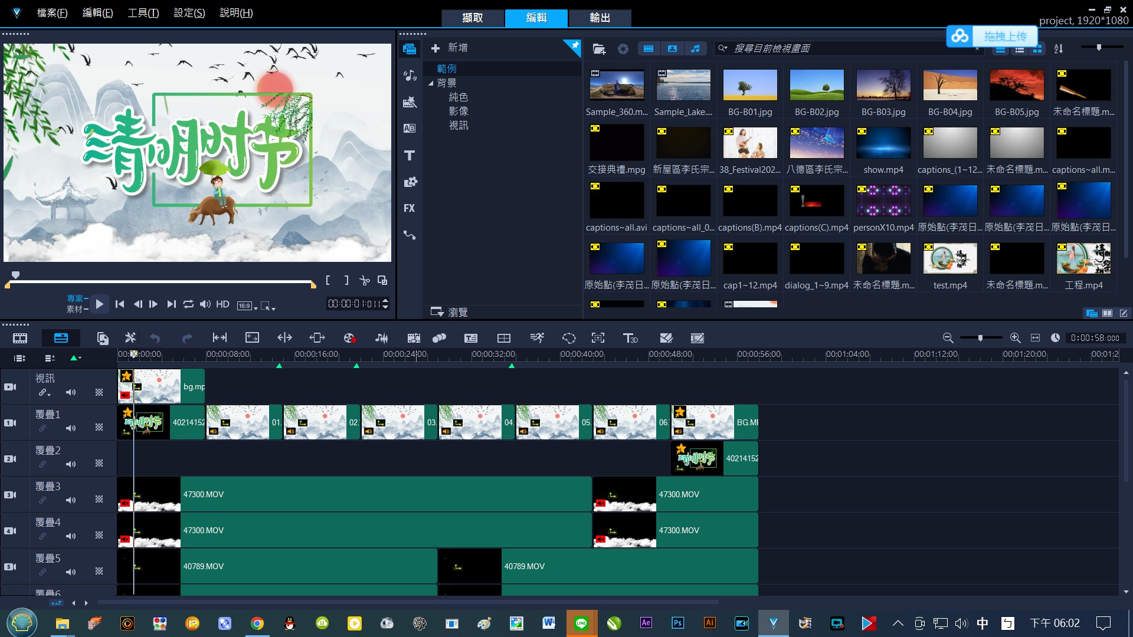Open the customize toolbar tools icon
This screenshot has height=637, width=1133.
[130, 338]
